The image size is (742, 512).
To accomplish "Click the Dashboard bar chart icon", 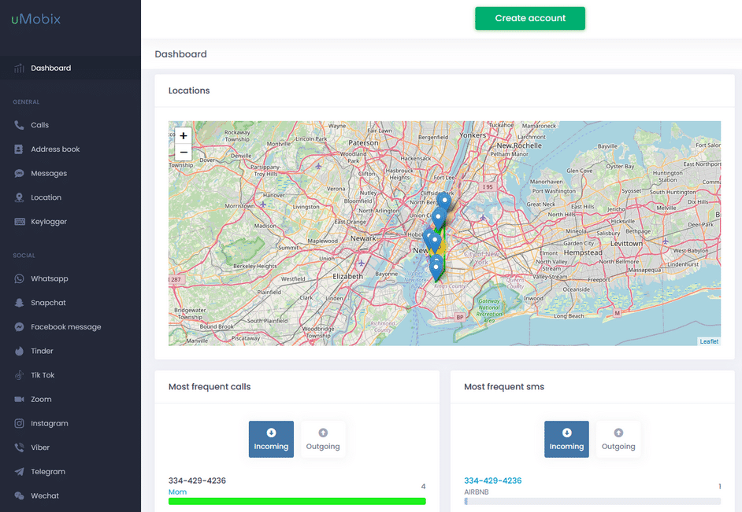I will click(x=19, y=68).
